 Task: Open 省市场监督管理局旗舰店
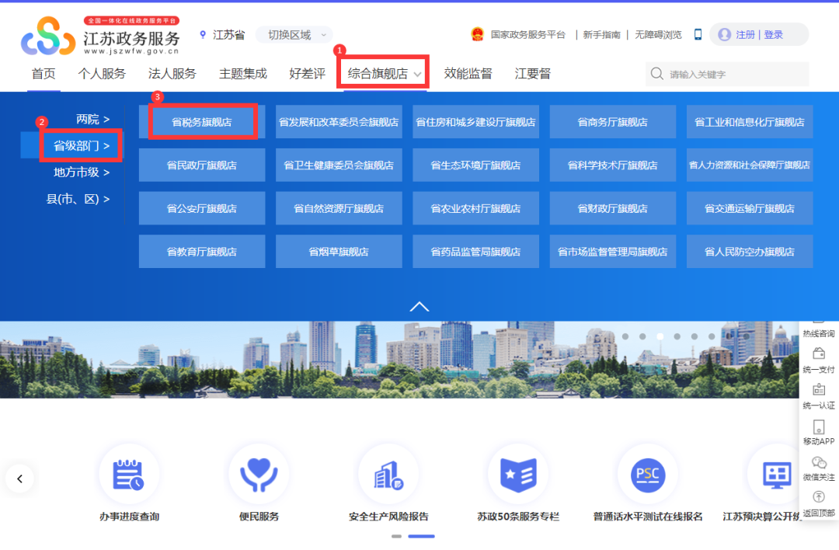click(613, 252)
